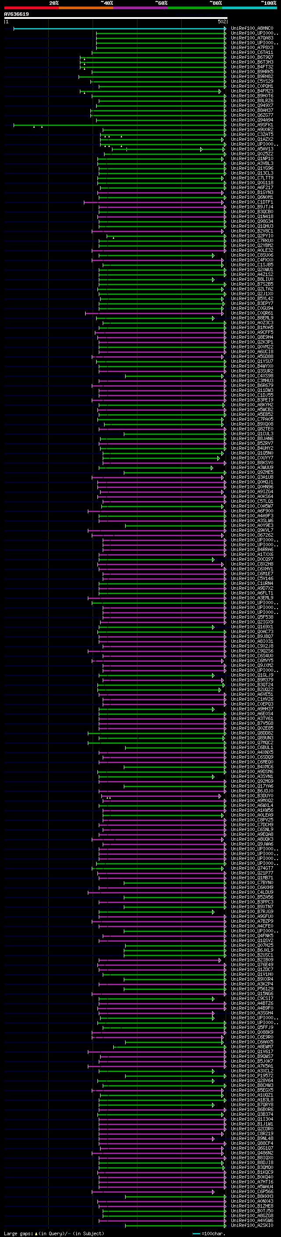Screen dimensions: 281x1237
Task: Open hit UniRef100_A7K5A1
Action: coord(252,1065)
